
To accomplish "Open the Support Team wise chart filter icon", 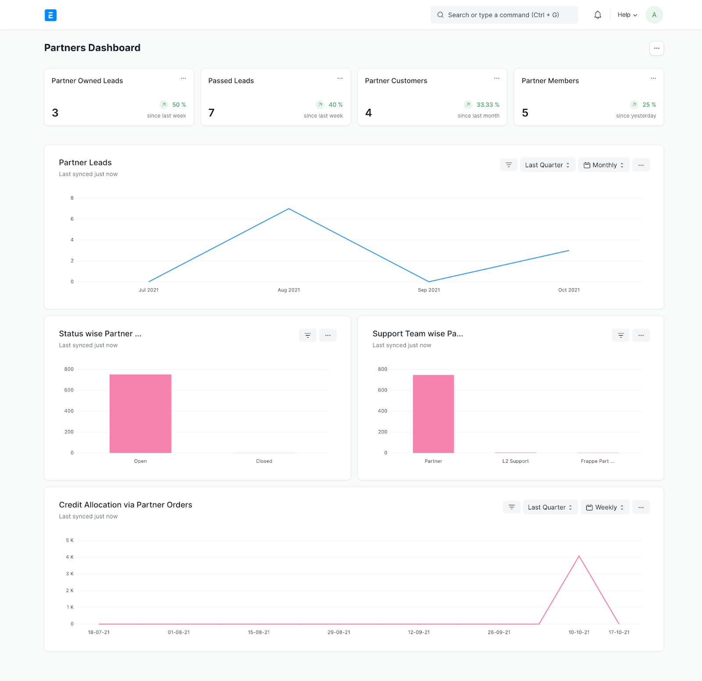I will tap(621, 335).
